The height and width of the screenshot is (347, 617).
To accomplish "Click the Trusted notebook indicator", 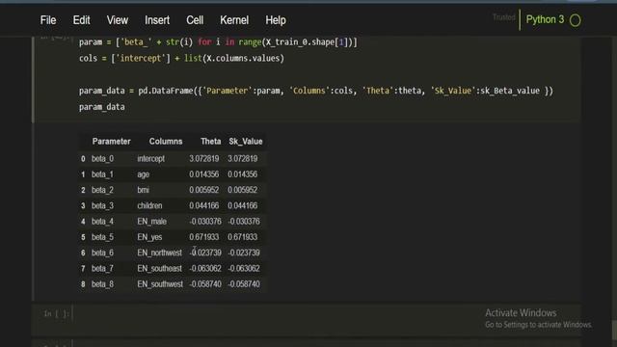I will tap(503, 17).
